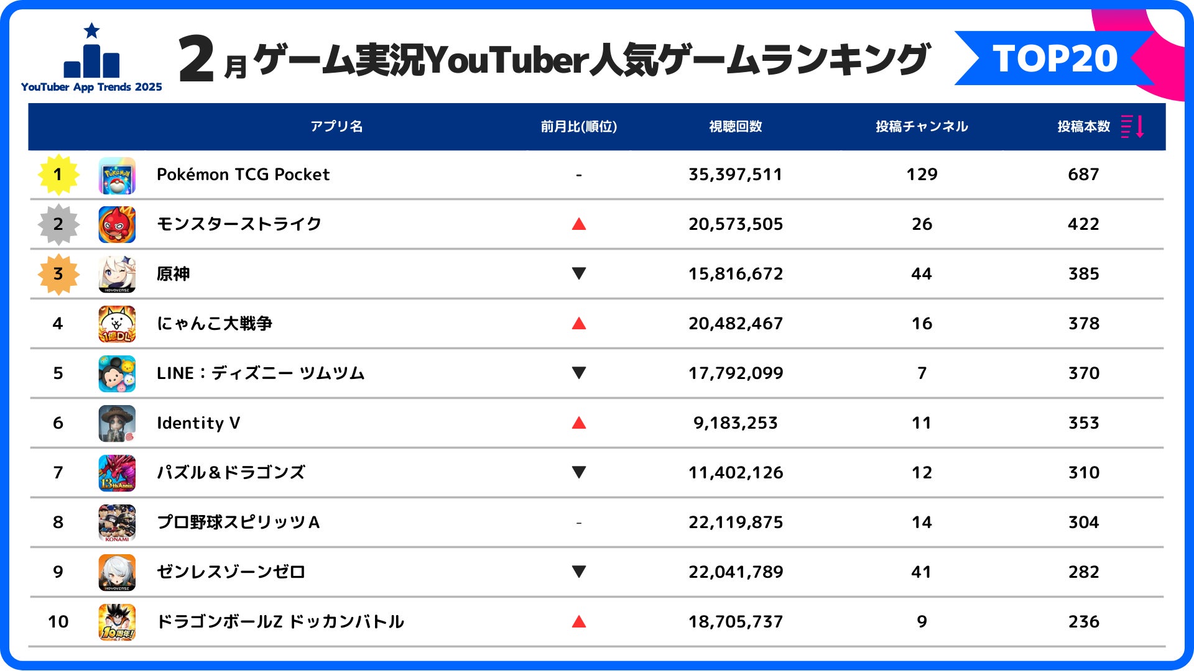Select the 投稿チャンネル column header
The image size is (1194, 671).
pyautogui.click(x=922, y=127)
